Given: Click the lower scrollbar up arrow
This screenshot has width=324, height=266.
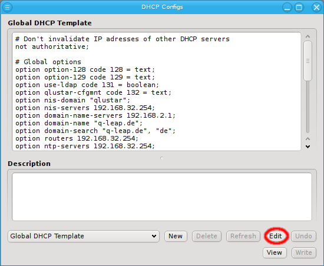Looking at the screenshot, I should coord(308,138).
